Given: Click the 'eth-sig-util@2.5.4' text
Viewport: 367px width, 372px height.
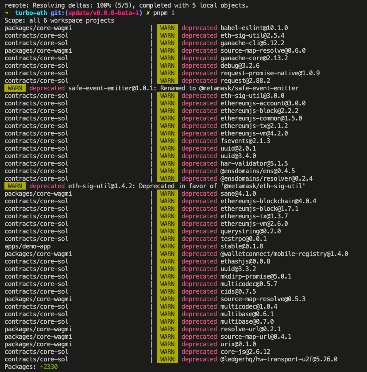Looking at the screenshot, I should [252, 35].
